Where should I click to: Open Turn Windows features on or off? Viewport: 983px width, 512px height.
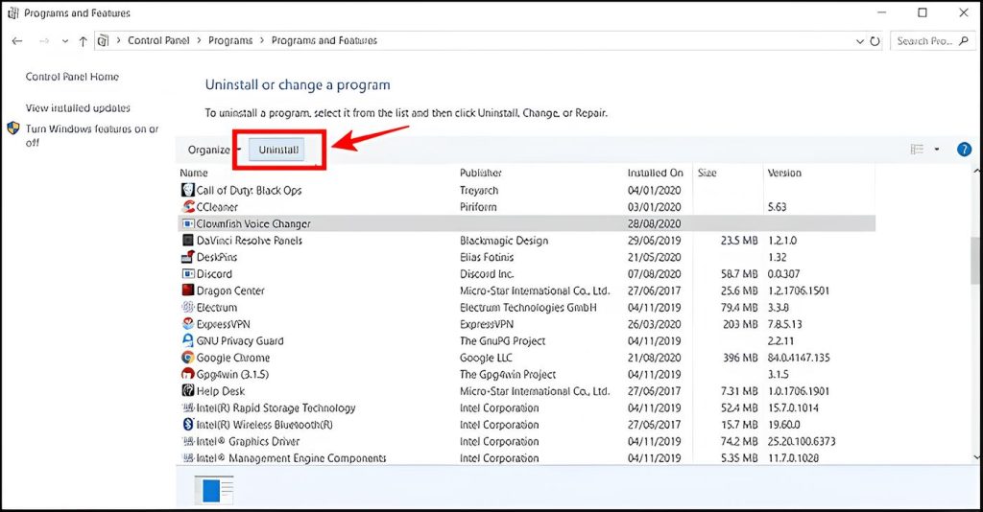pos(91,135)
